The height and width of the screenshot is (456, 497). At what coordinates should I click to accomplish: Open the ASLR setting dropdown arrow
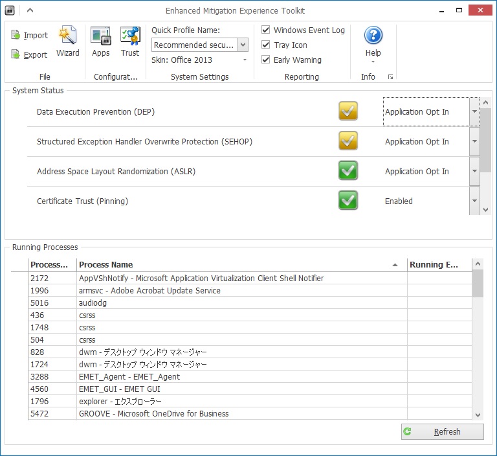click(474, 171)
